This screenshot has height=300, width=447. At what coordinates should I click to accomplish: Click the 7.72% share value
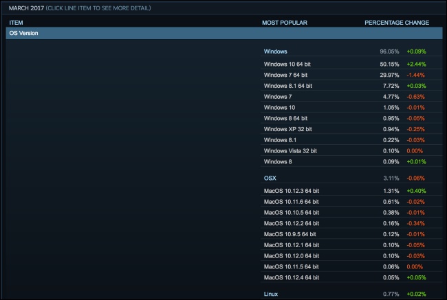coord(391,86)
